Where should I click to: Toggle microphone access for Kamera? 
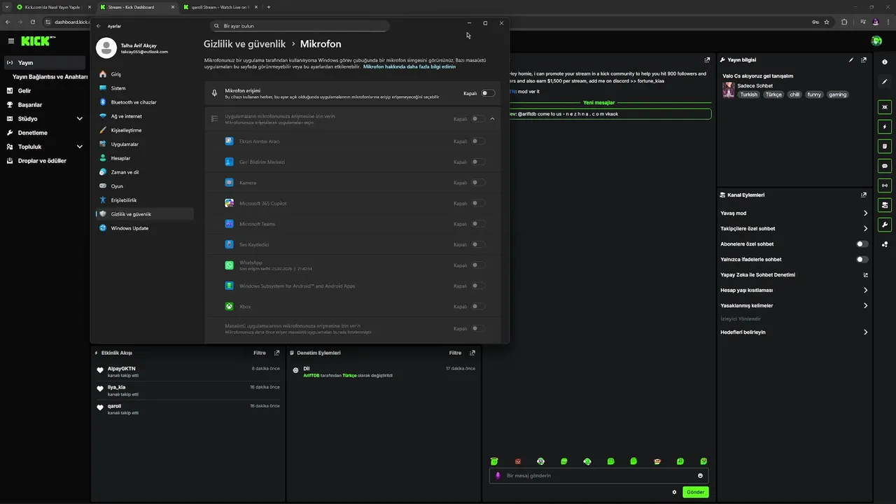tap(478, 183)
